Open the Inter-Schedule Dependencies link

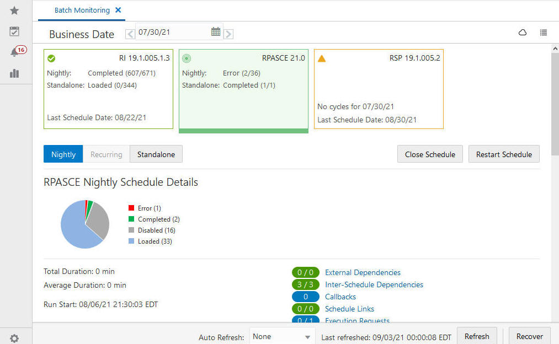point(374,284)
